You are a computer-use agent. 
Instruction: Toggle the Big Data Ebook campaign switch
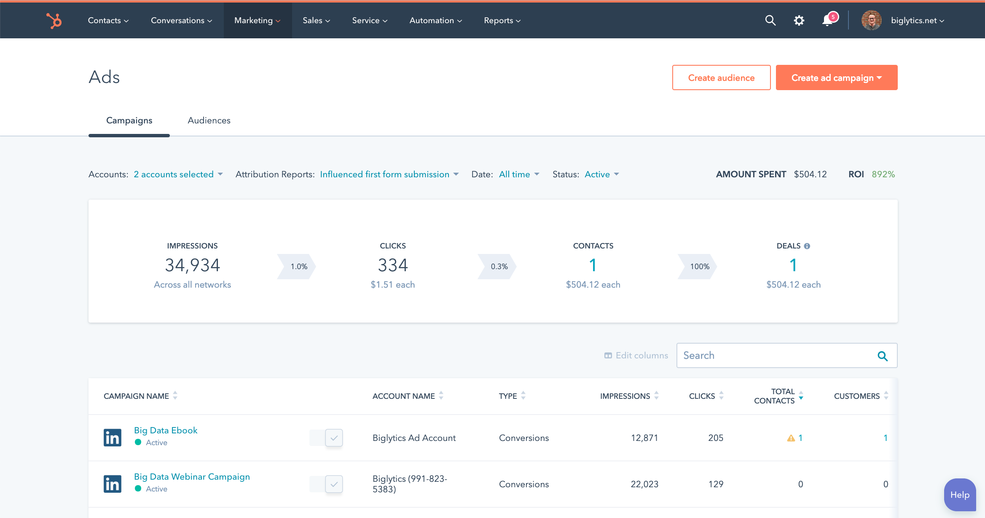point(326,438)
